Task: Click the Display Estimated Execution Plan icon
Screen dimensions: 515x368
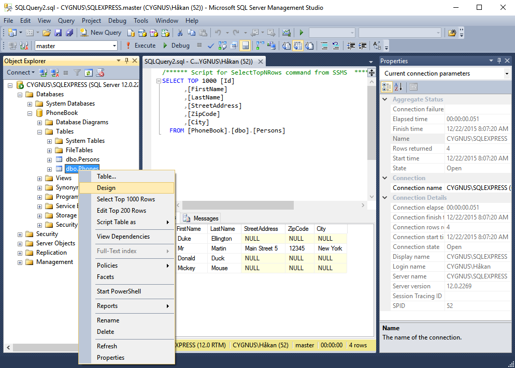Action: (x=222, y=46)
